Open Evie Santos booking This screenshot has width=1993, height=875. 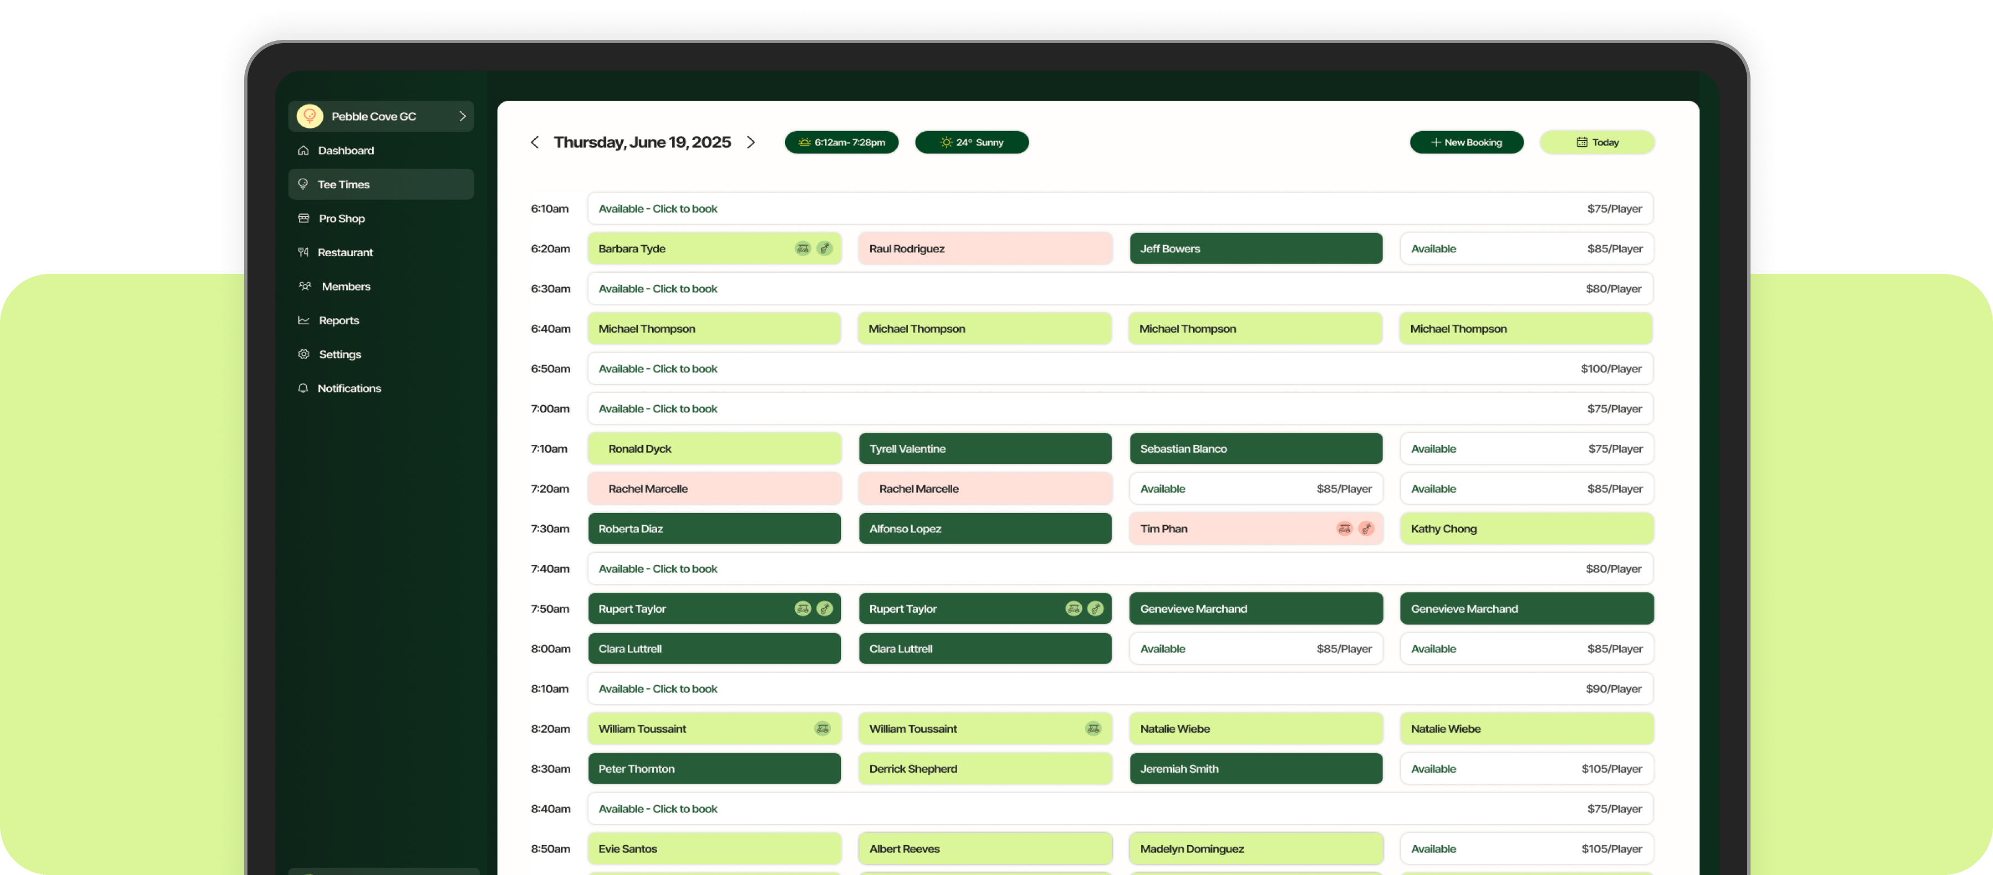pos(714,848)
